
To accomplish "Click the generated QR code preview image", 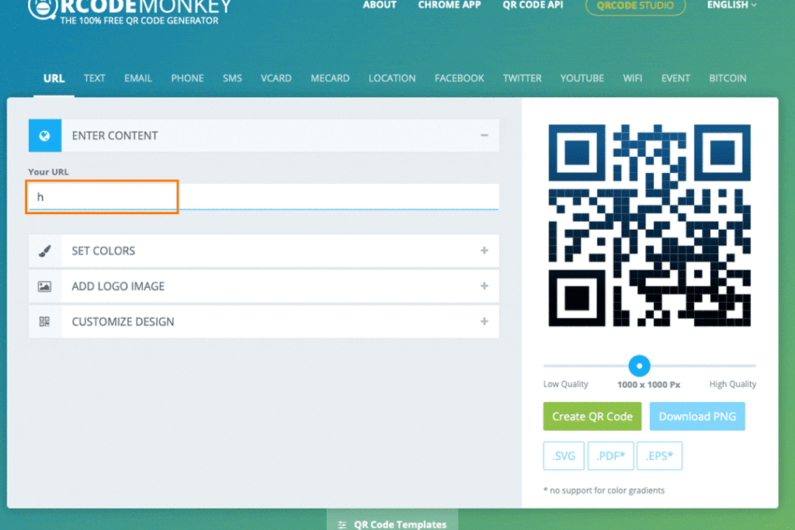I will coord(650,226).
